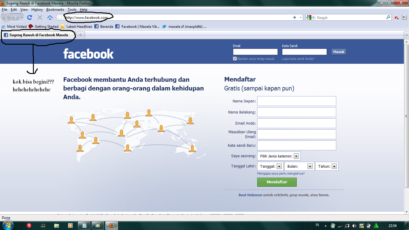
Task: Open the Latest Headlines feed bookmark
Action: [76, 26]
